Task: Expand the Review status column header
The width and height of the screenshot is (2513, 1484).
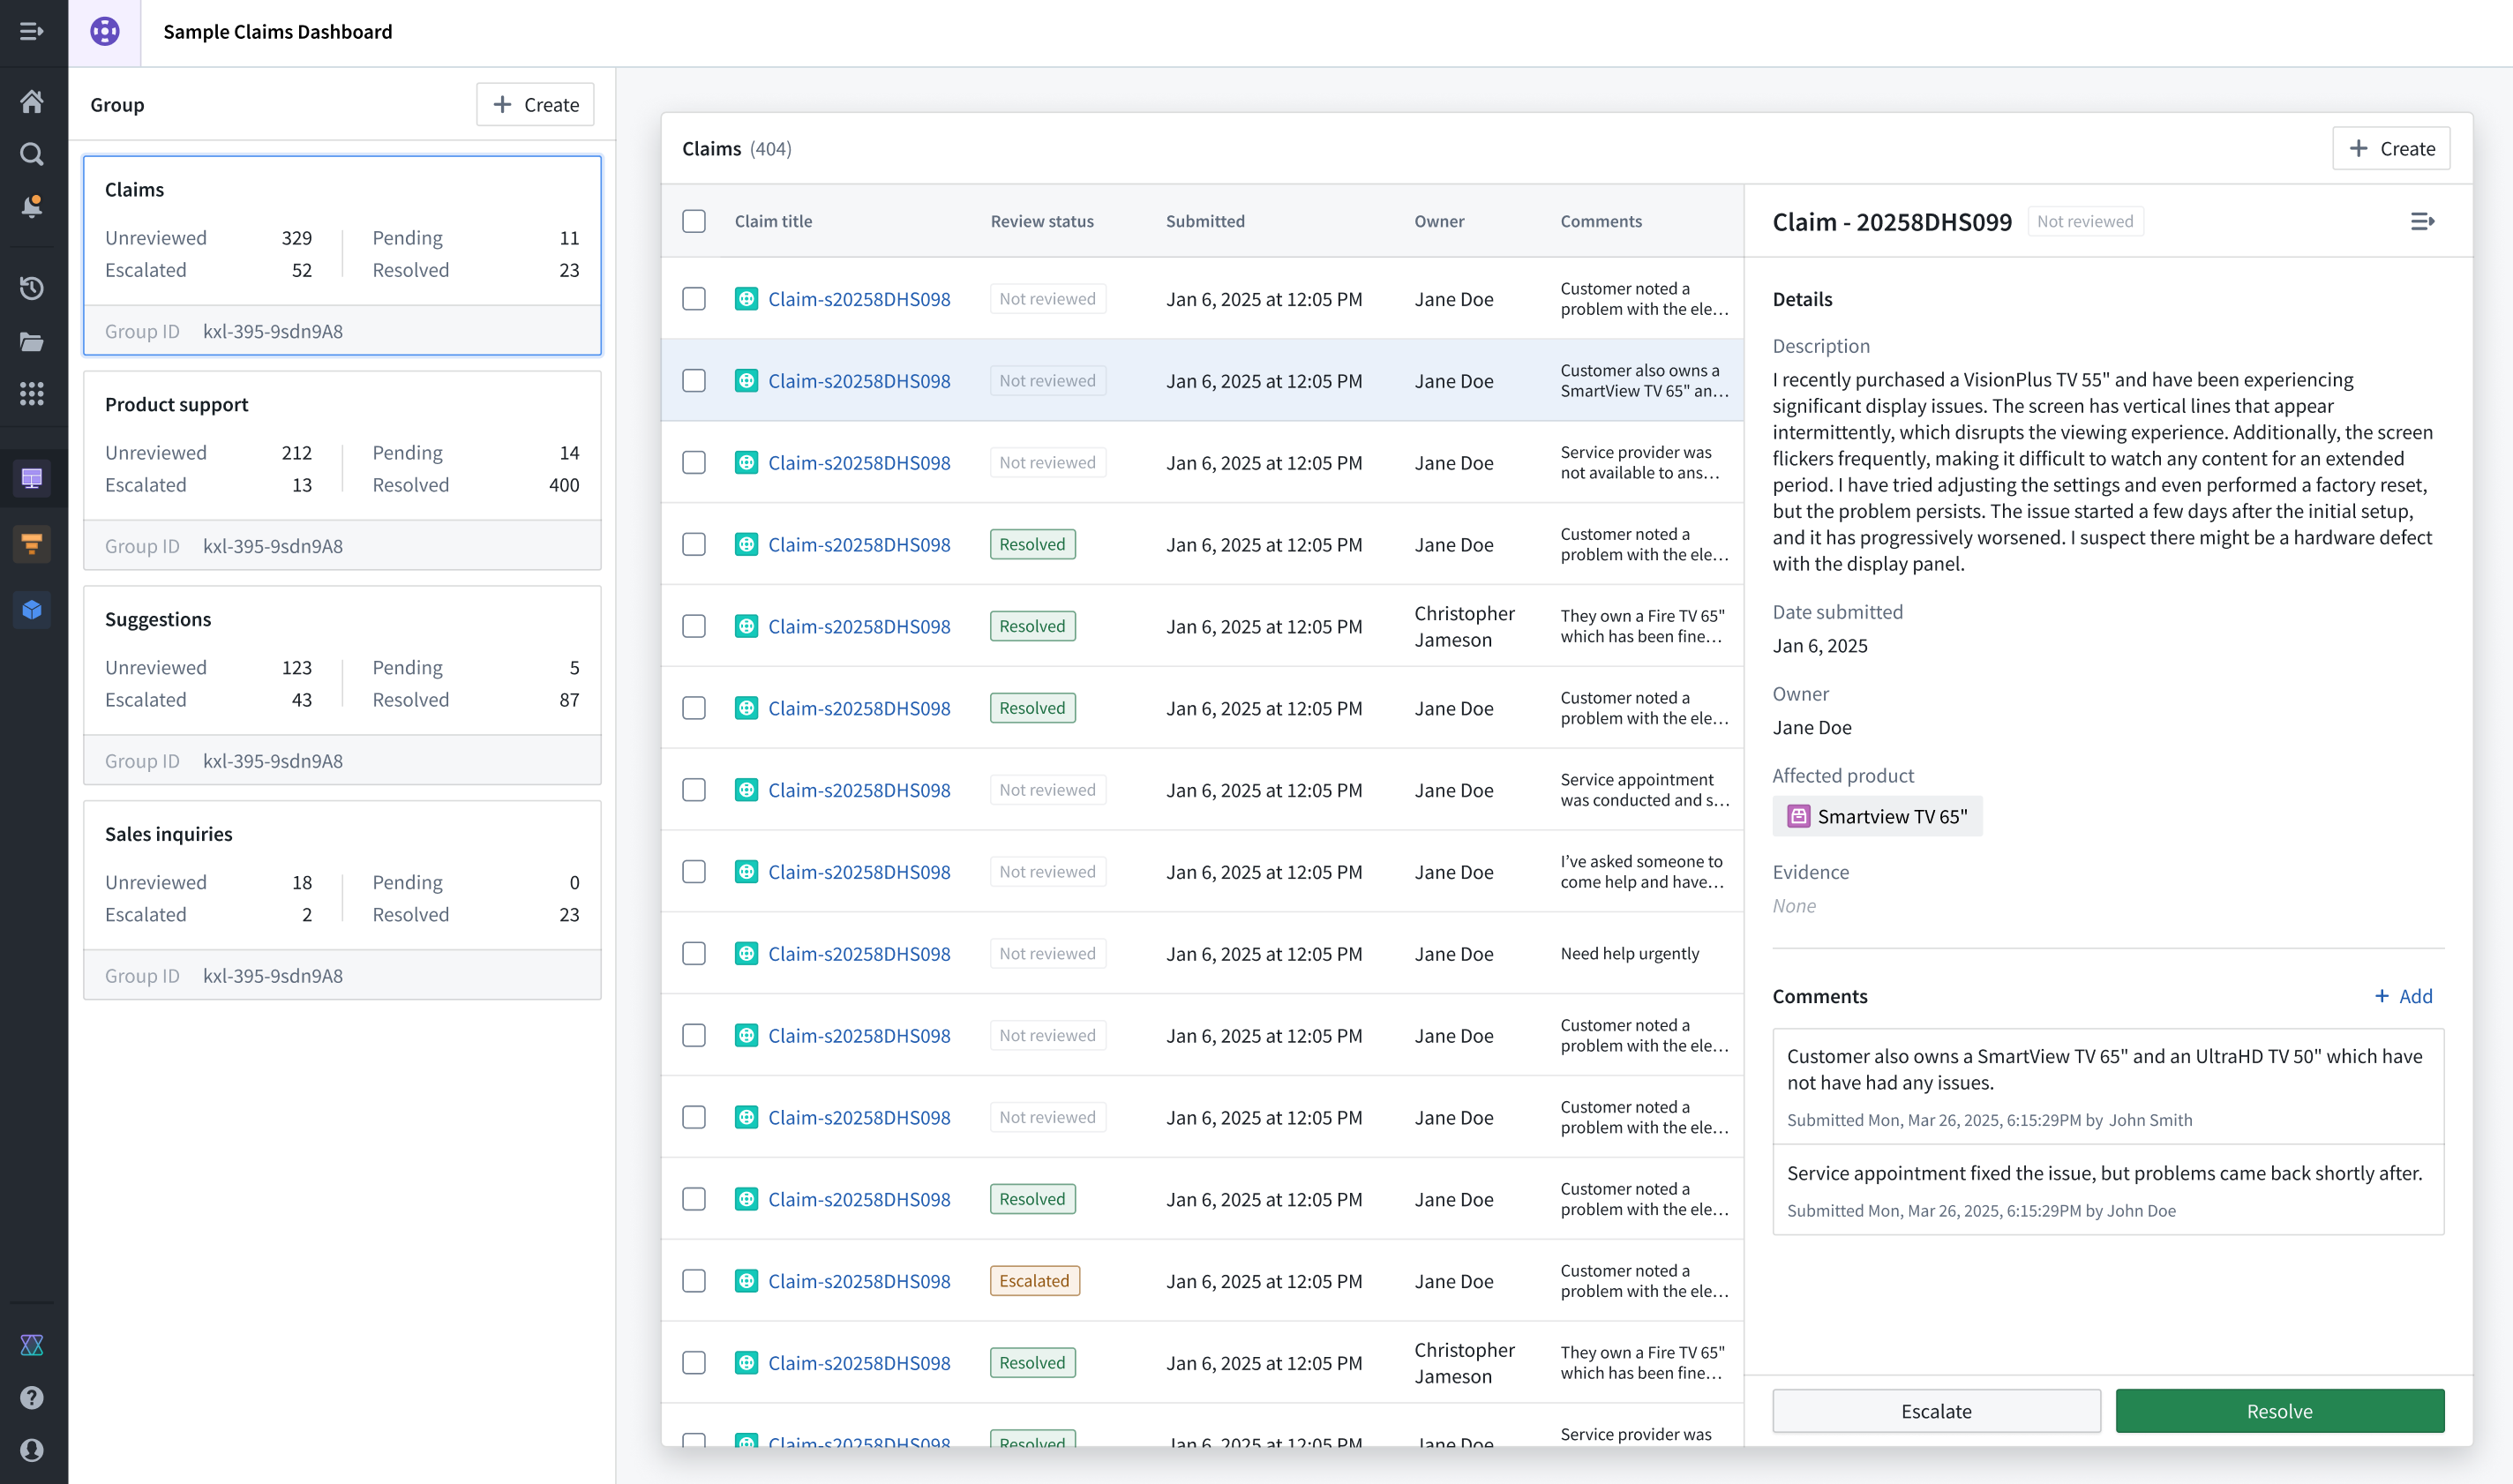Action: coord(1042,221)
